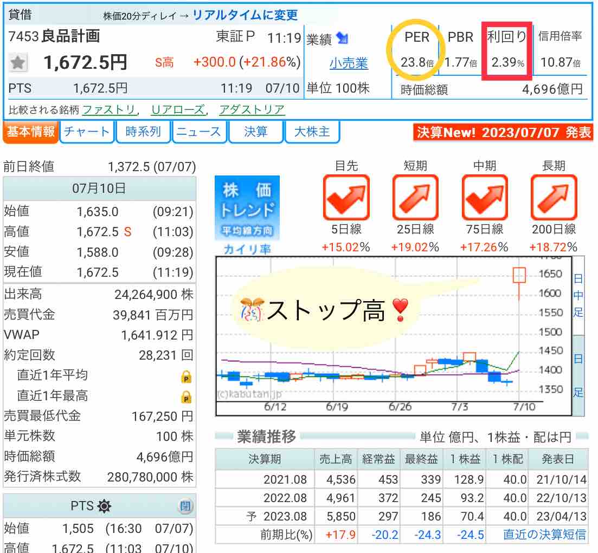Close the PTS panel with 閉 button
Viewport: 598px width, 553px height.
click(185, 506)
